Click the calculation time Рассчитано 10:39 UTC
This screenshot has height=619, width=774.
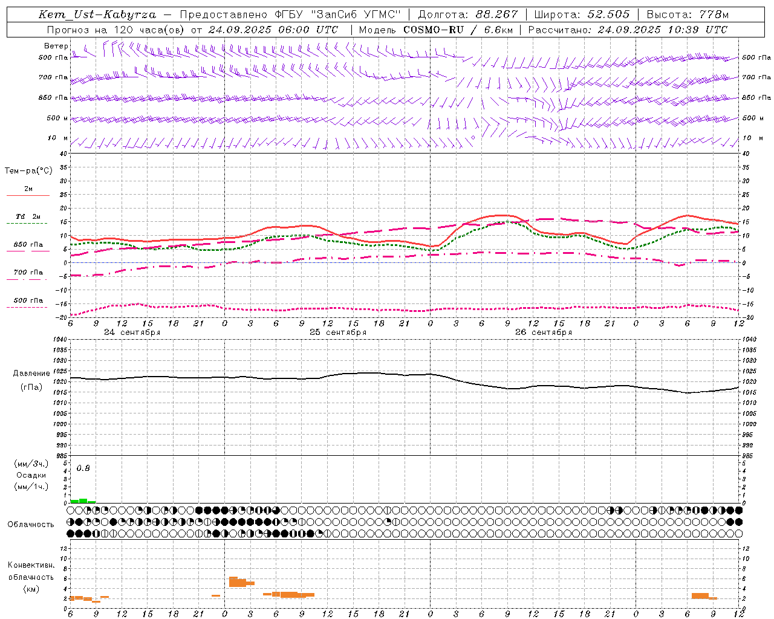(x=628, y=30)
